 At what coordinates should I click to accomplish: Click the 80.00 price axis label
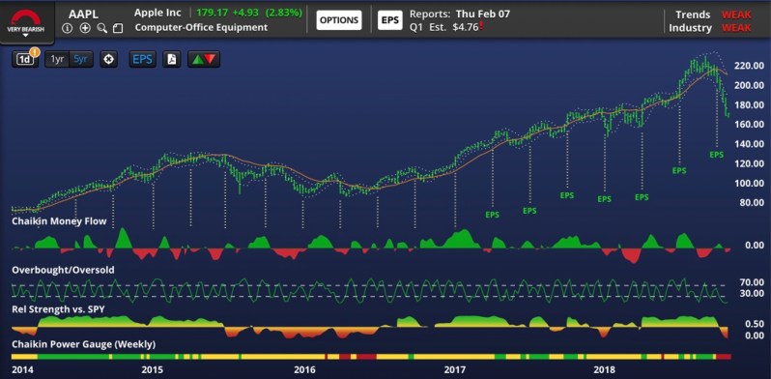[x=752, y=203]
